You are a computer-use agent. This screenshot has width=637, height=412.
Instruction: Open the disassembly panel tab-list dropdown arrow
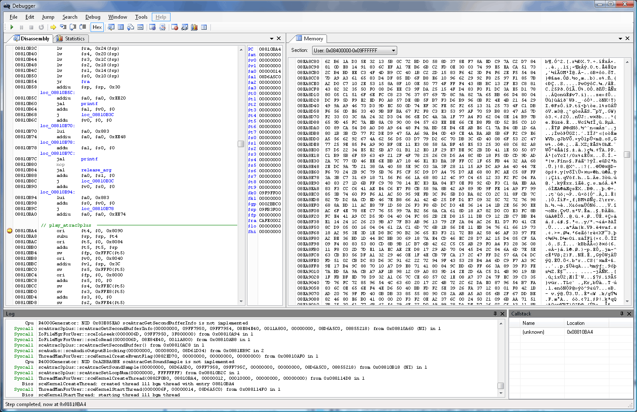point(271,39)
